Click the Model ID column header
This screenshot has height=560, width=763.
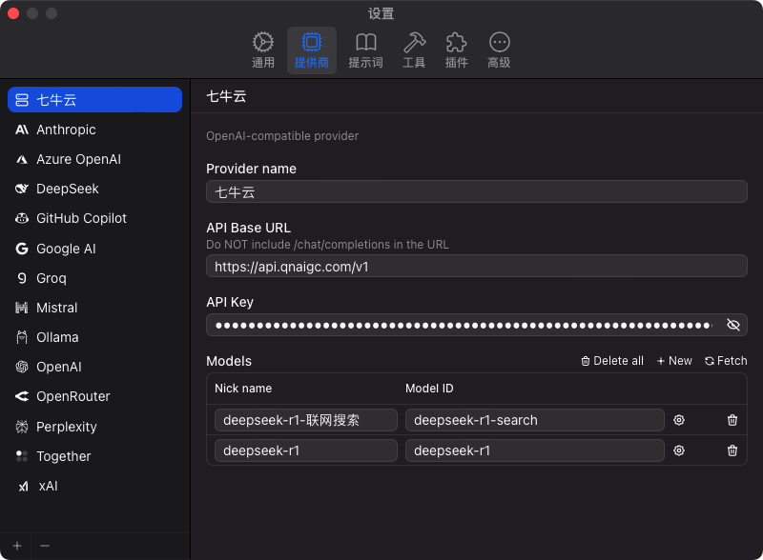click(x=429, y=389)
